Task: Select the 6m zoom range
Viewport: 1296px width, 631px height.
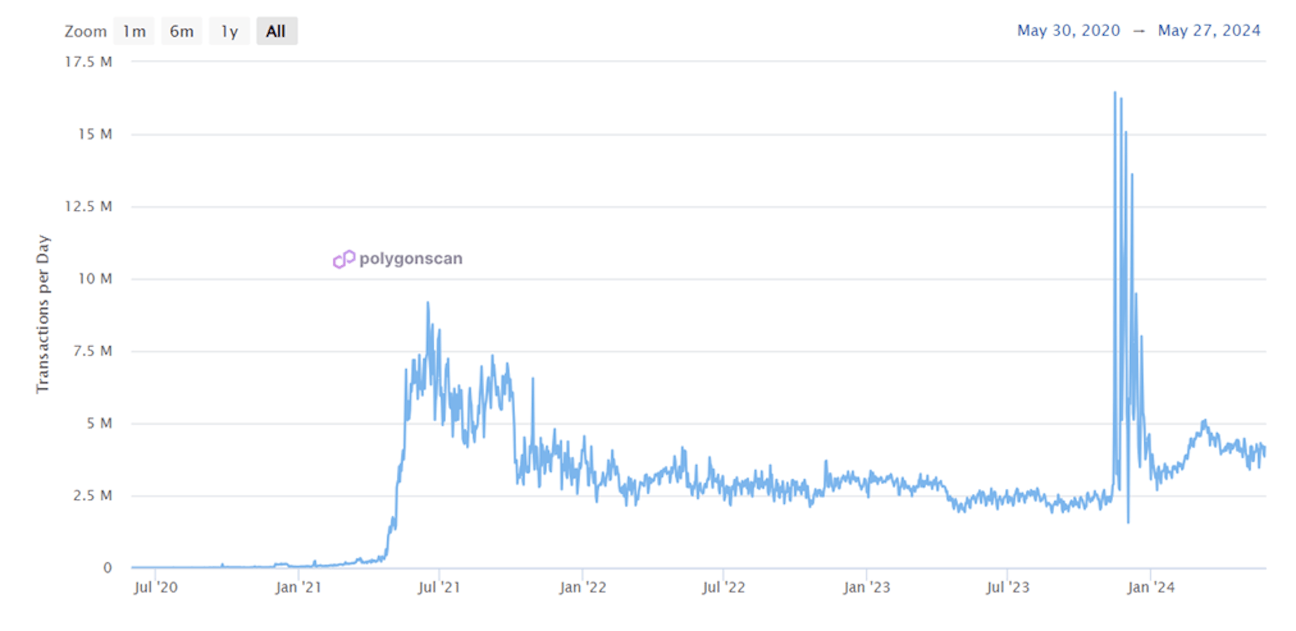Action: click(182, 31)
